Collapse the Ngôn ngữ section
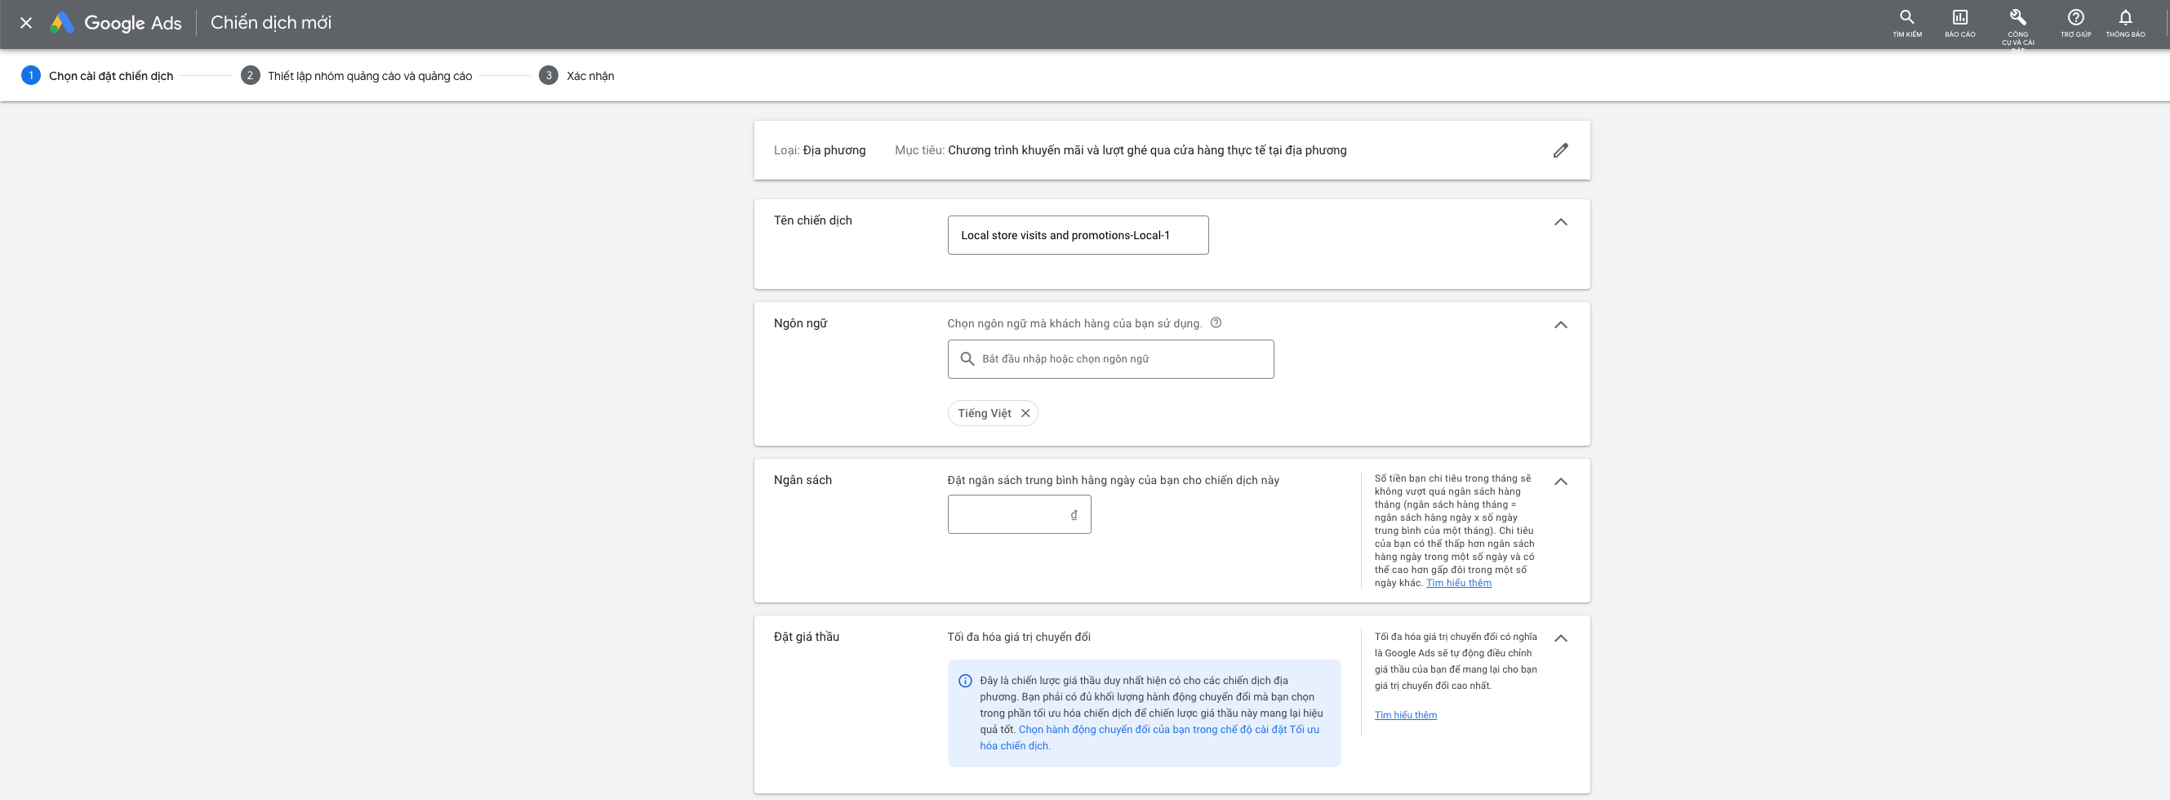This screenshot has height=800, width=2170. coord(1560,324)
